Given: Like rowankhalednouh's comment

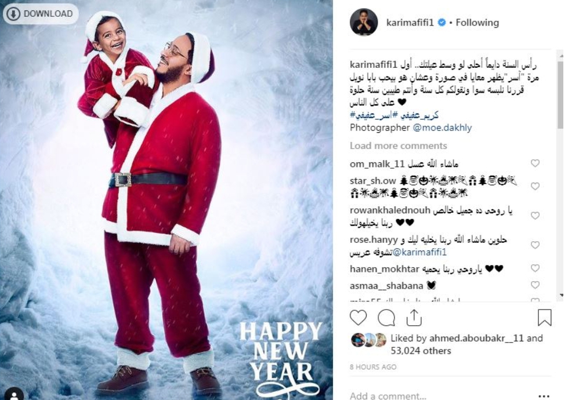Looking at the screenshot, I should (535, 216).
